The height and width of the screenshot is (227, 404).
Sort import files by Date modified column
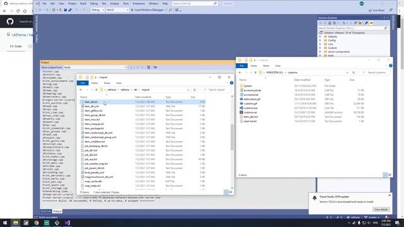(x=143, y=97)
